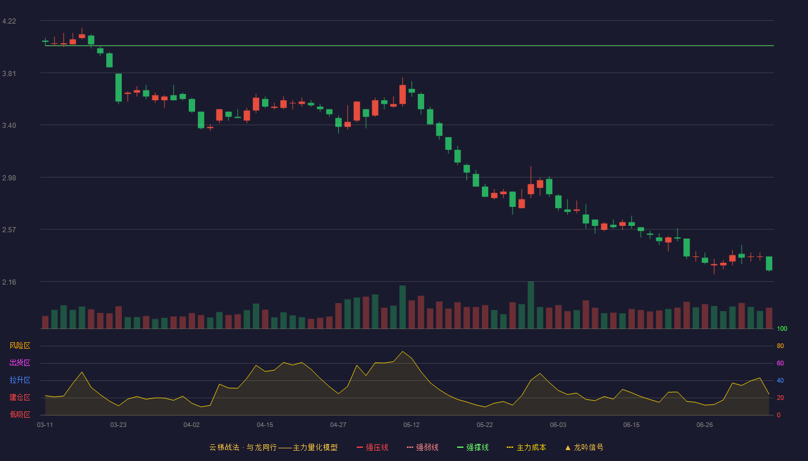Select the last green candlestick on the right
Viewport: 808px width, 461px height.
click(x=769, y=263)
